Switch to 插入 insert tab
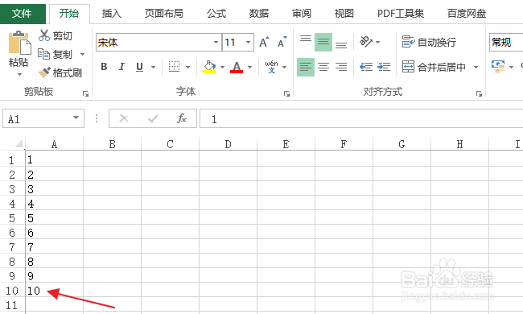The height and width of the screenshot is (314, 523). 112,14
